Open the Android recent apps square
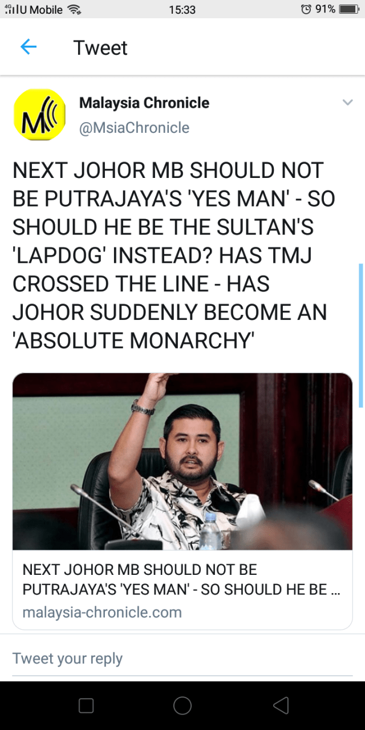Screen dimensions: 365x730 click(x=86, y=705)
